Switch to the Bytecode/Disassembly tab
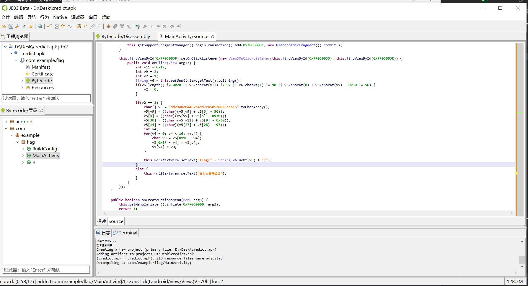 (126, 37)
